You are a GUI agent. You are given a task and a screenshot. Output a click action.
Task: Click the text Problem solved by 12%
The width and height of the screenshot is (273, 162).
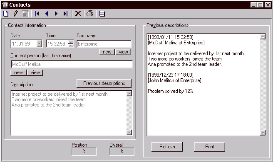click(171, 91)
